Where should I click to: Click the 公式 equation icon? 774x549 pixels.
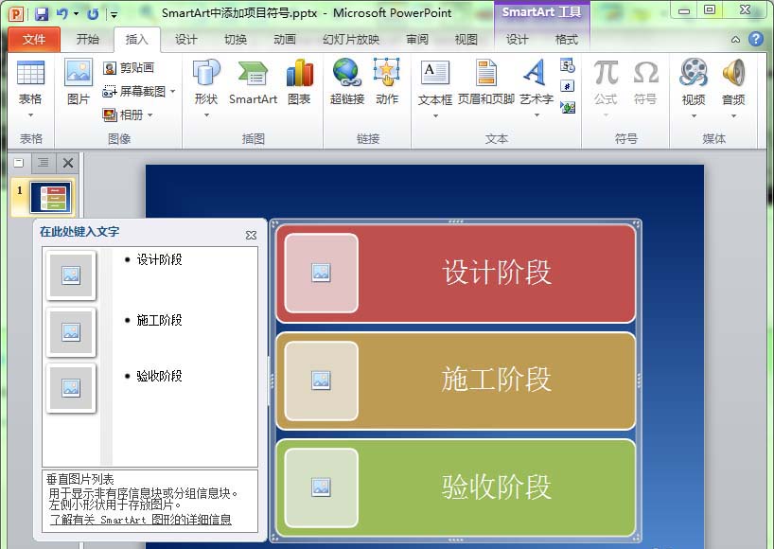coord(606,73)
